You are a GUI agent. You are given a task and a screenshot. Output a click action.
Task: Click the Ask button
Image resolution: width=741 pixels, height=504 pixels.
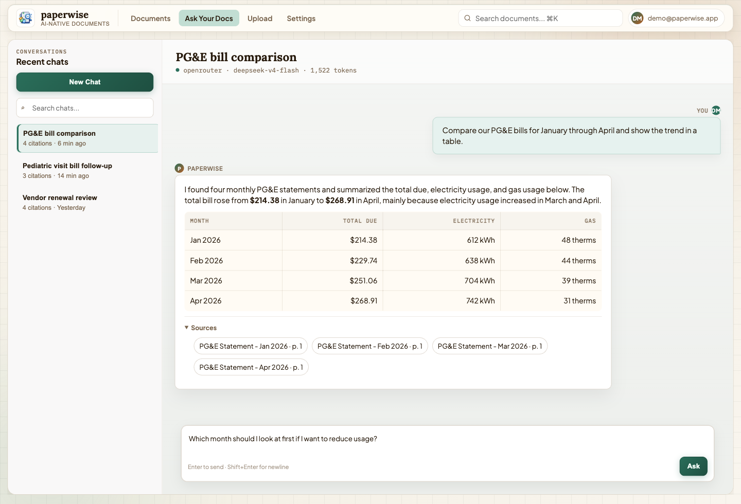[x=693, y=466]
